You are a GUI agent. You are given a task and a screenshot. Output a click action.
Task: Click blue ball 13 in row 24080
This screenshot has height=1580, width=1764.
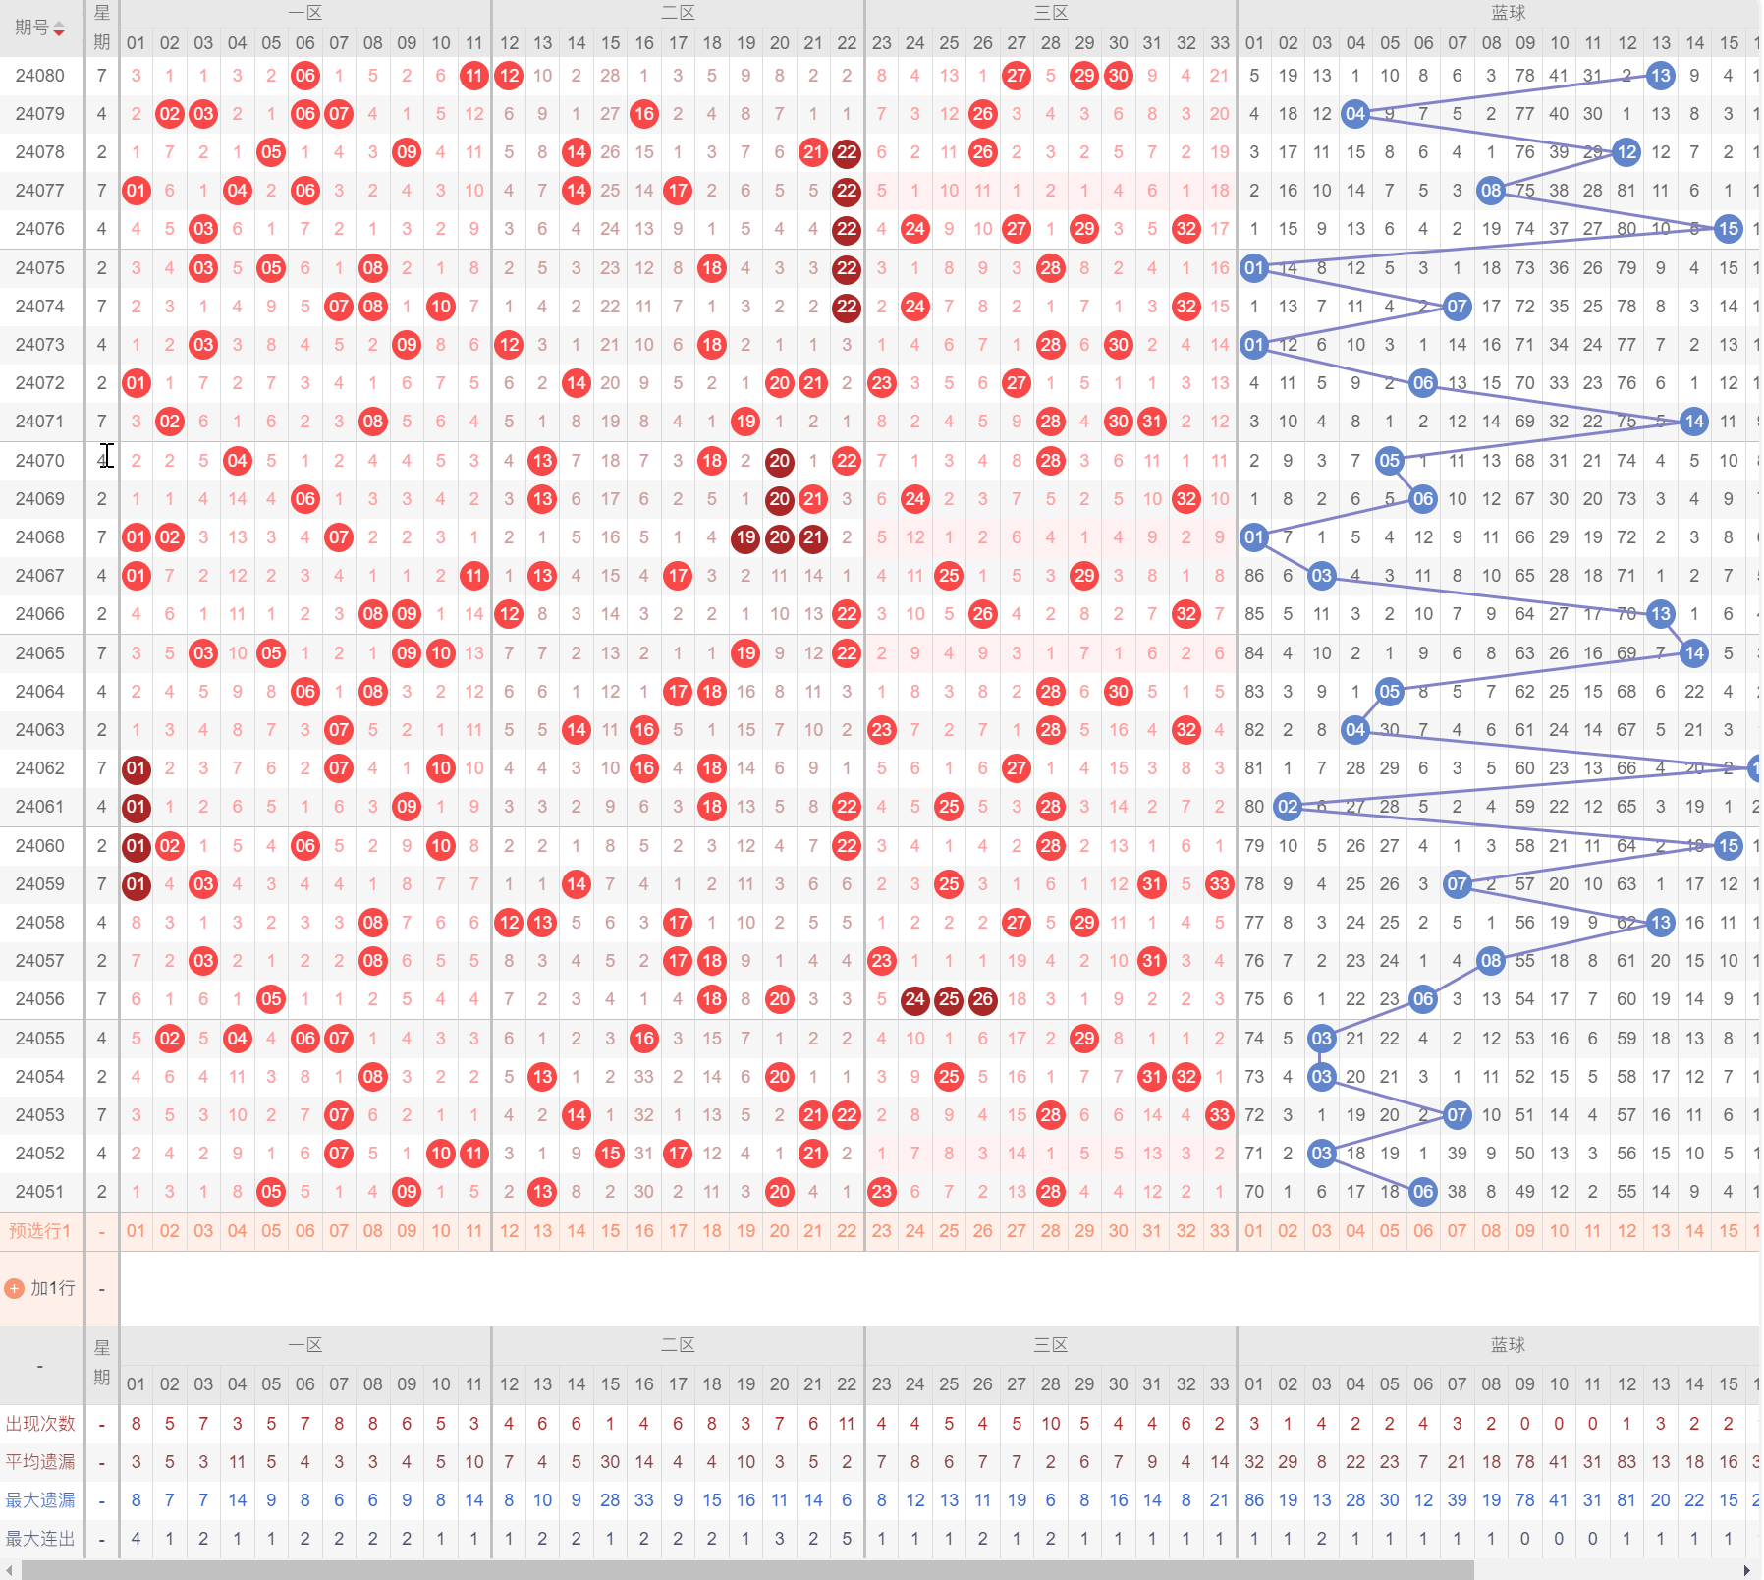pyautogui.click(x=1661, y=76)
